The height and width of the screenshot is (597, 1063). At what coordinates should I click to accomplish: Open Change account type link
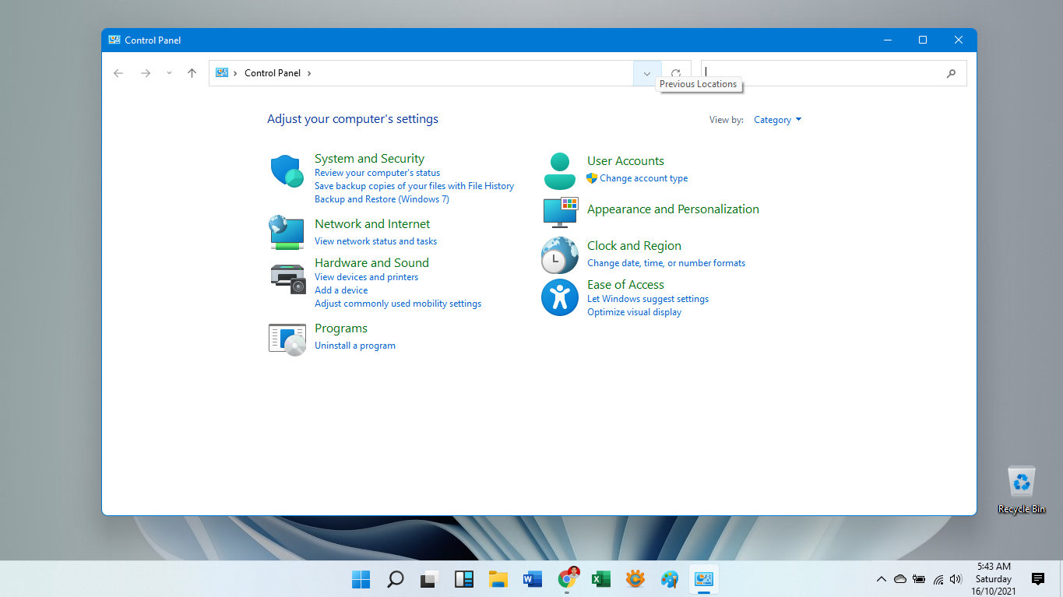click(x=643, y=178)
